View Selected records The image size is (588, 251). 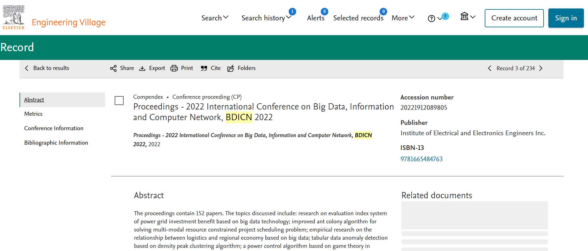358,18
